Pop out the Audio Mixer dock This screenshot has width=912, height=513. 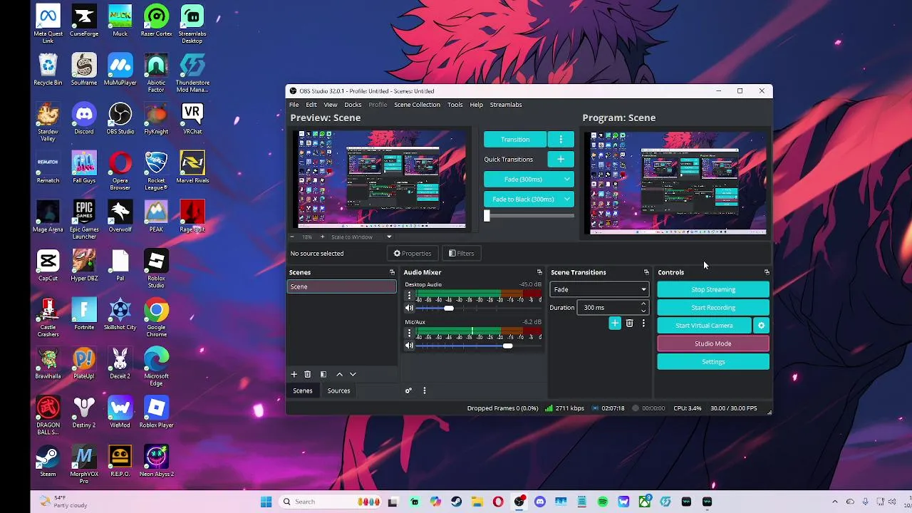539,272
